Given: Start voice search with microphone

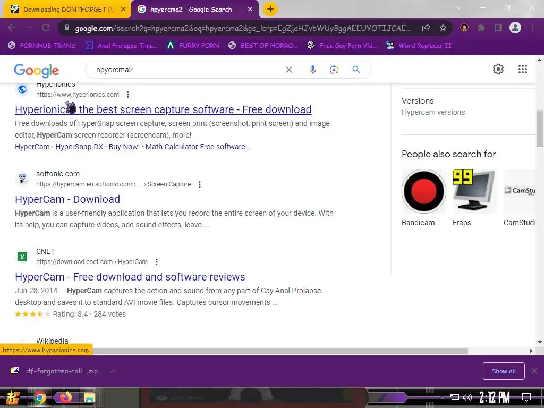Looking at the screenshot, I should pyautogui.click(x=312, y=70).
